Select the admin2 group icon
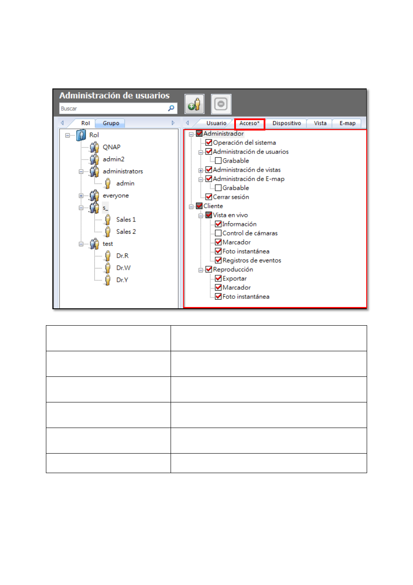This screenshot has height=585, width=413. click(94, 159)
